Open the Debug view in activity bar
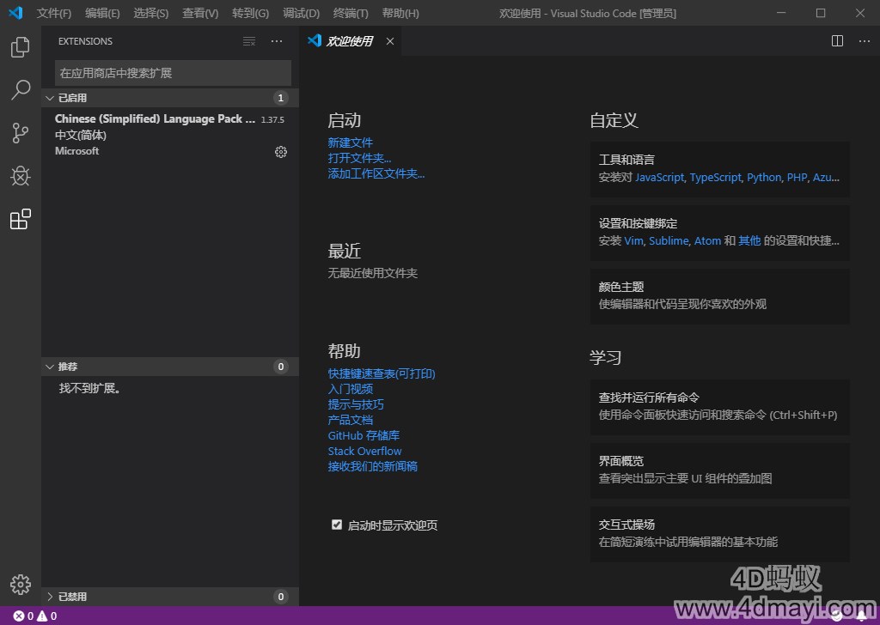 (x=21, y=176)
